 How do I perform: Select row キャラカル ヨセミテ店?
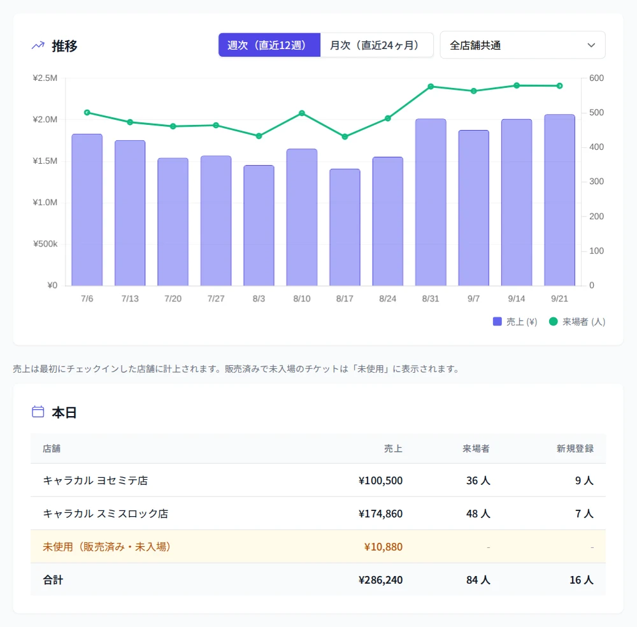[318, 480]
